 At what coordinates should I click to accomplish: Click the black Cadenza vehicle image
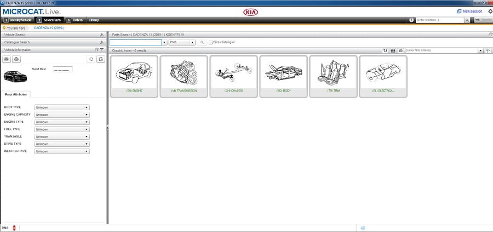pos(15,76)
